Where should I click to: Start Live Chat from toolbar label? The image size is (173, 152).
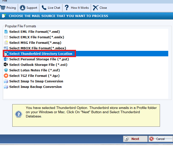pos(54,8)
